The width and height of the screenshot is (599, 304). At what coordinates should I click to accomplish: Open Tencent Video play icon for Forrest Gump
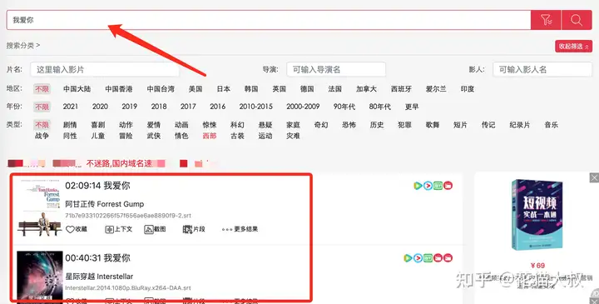(x=418, y=186)
